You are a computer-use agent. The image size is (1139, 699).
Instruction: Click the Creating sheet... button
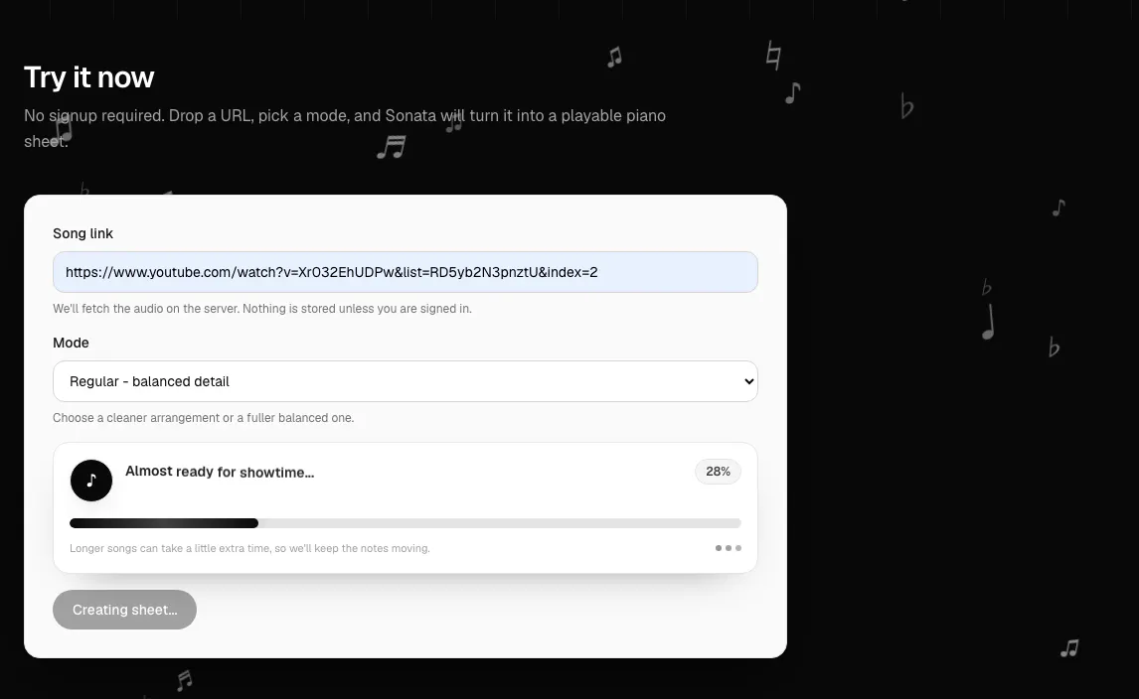point(124,610)
